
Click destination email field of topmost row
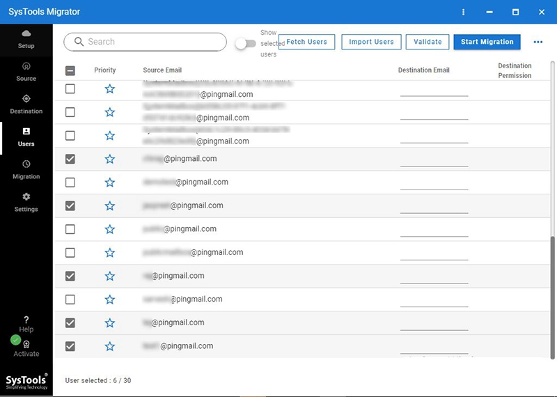click(x=434, y=91)
